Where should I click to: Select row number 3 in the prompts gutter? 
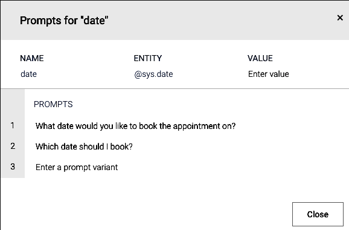tap(13, 166)
